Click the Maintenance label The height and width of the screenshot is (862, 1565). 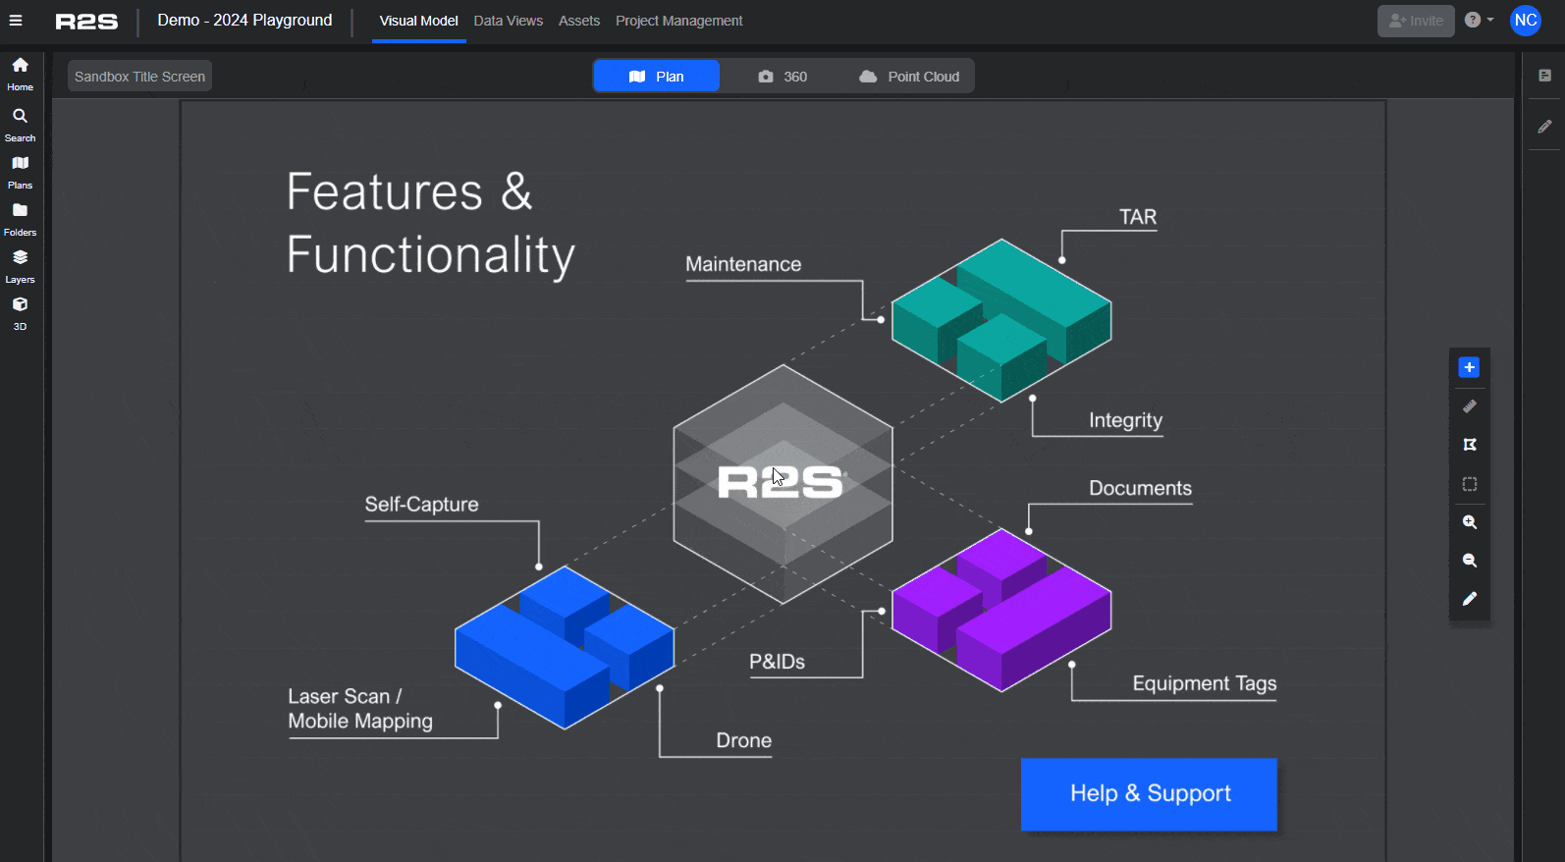(x=743, y=264)
